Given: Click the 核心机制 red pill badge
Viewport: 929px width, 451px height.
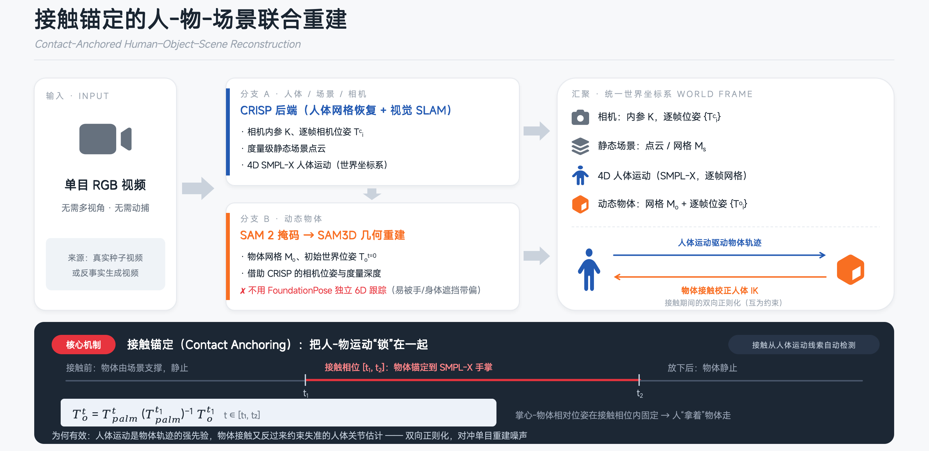Looking at the screenshot, I should 83,345.
